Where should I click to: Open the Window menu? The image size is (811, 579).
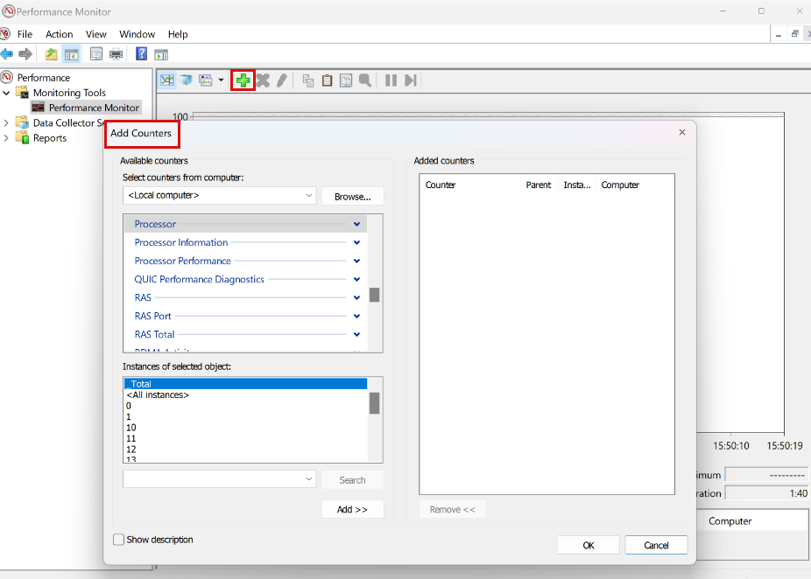point(137,34)
